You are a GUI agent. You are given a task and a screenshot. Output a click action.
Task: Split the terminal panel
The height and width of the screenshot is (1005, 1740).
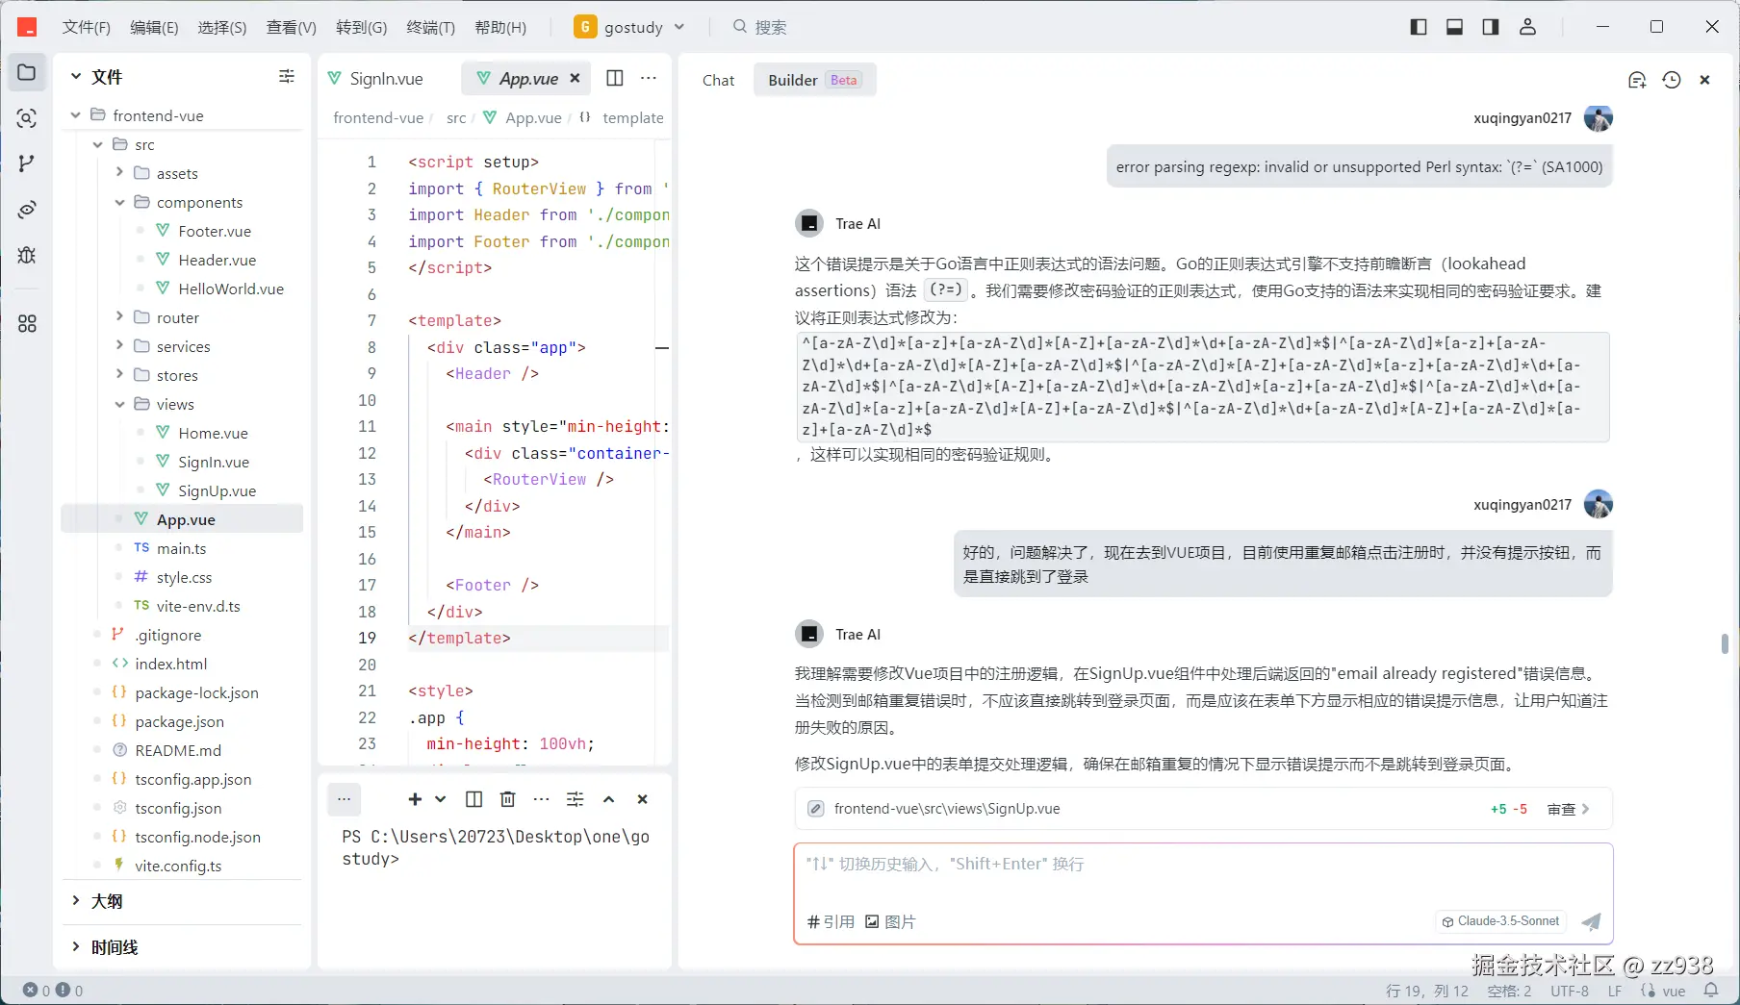[x=473, y=799]
